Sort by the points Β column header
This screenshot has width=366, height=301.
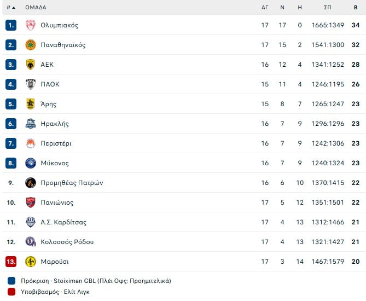tap(356, 8)
